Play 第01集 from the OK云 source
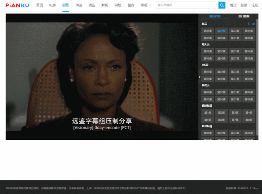 coord(208,72)
